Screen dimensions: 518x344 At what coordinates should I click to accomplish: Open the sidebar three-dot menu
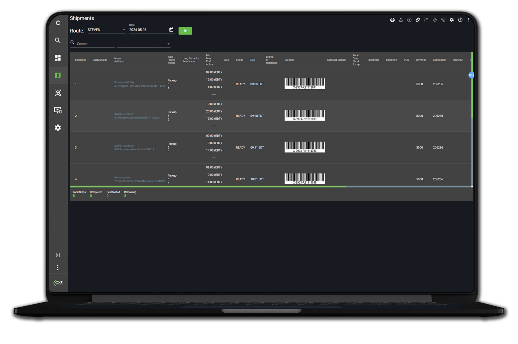(x=58, y=267)
